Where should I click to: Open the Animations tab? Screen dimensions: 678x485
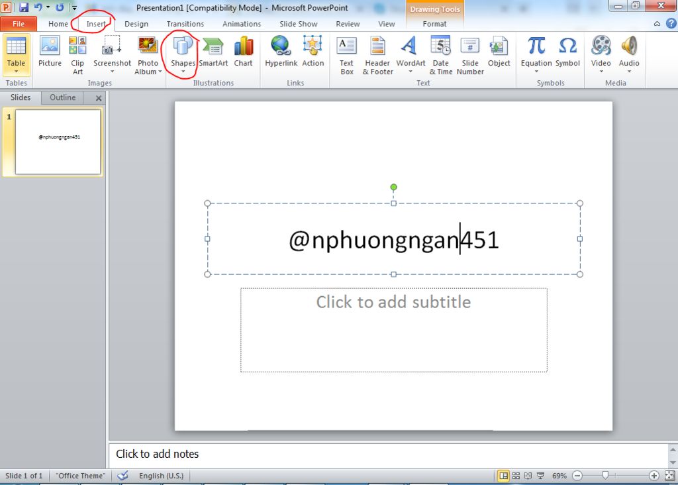tap(241, 24)
